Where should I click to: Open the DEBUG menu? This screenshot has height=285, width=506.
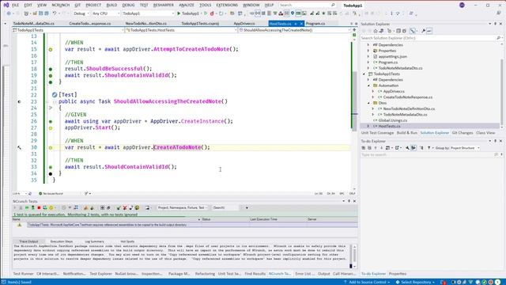coord(128,6)
